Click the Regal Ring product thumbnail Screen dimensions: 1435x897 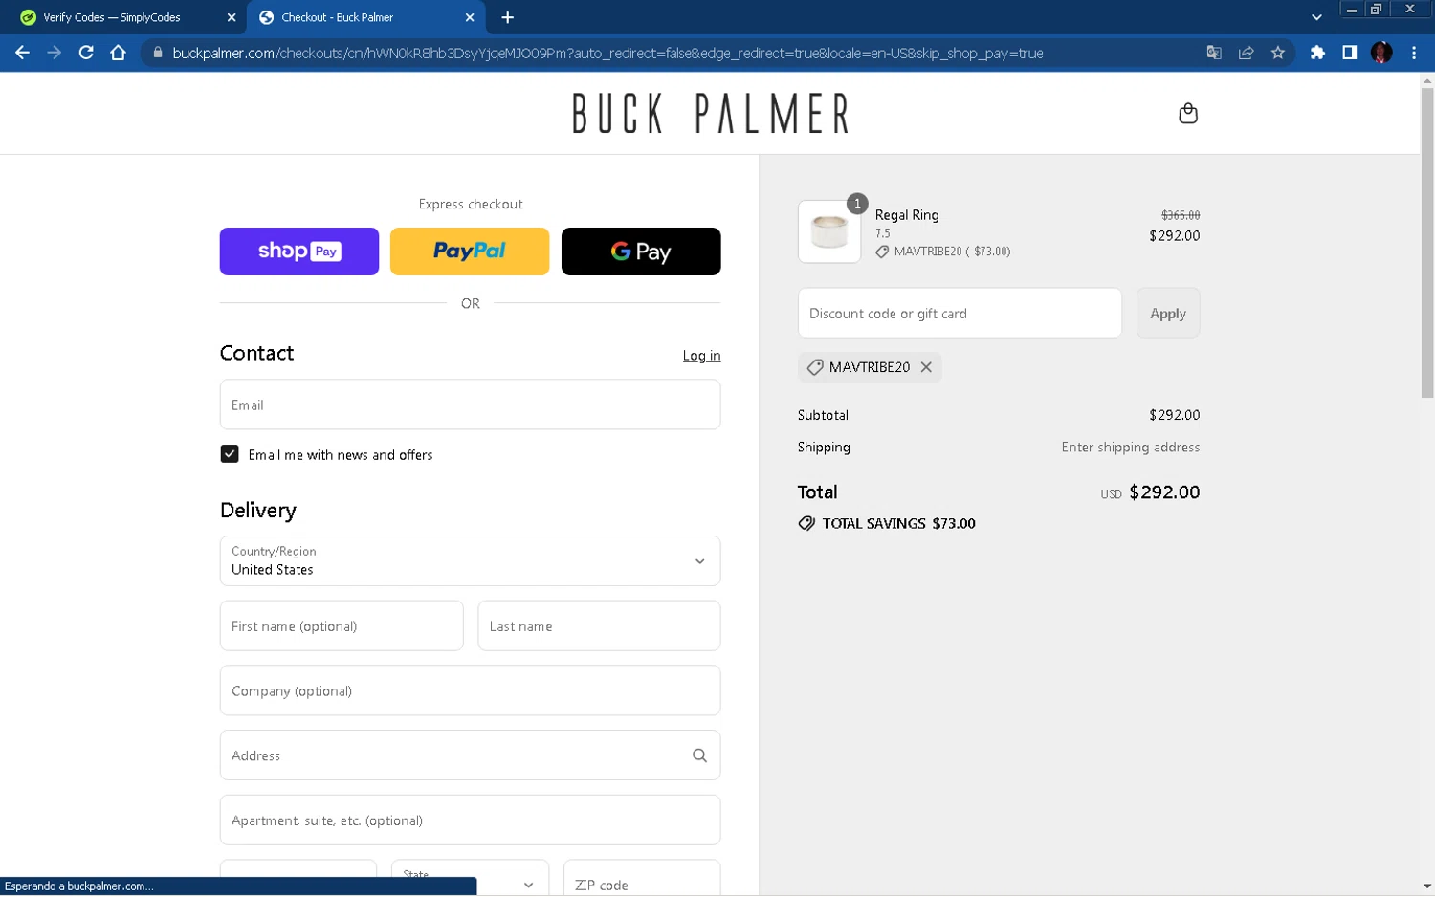point(829,231)
